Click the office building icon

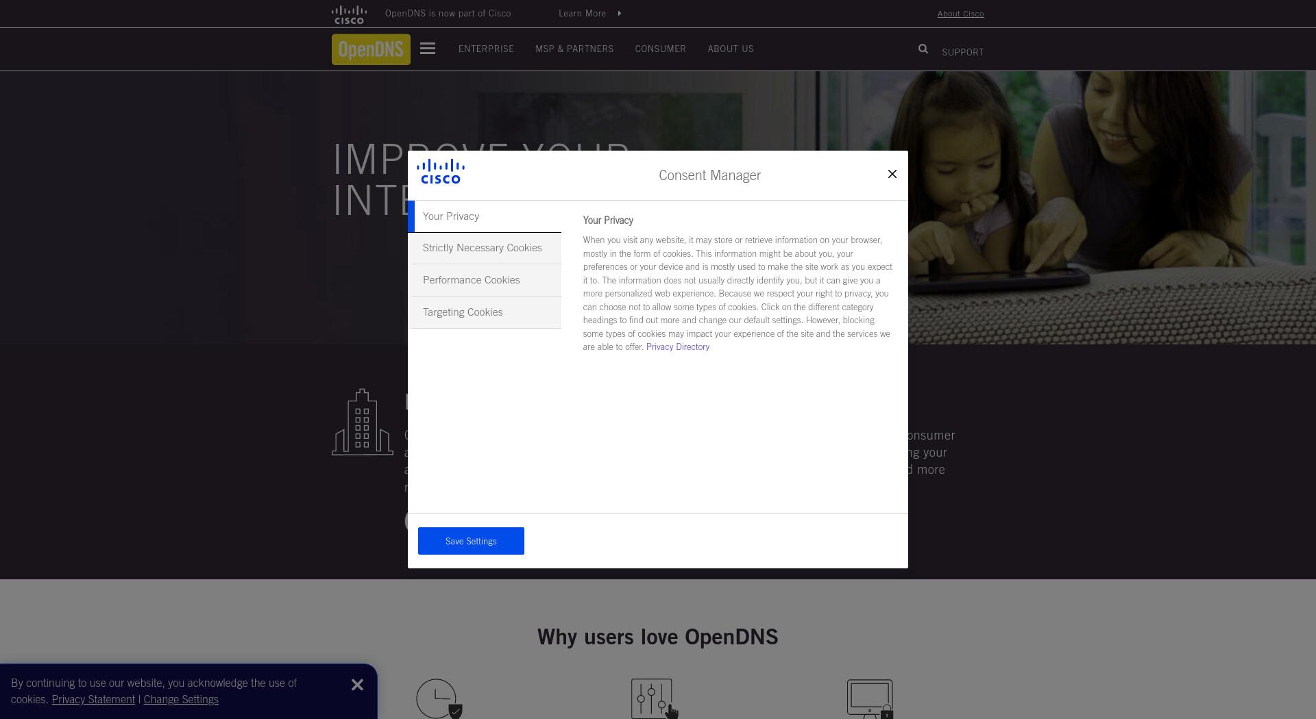point(363,422)
